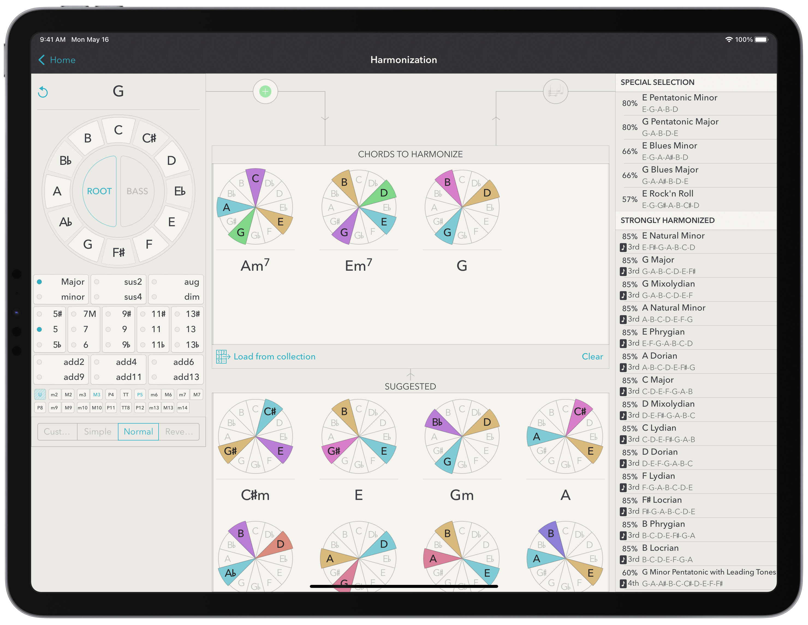The width and height of the screenshot is (808, 625).
Task: Enable the sus4 radio option
Action: (x=97, y=297)
